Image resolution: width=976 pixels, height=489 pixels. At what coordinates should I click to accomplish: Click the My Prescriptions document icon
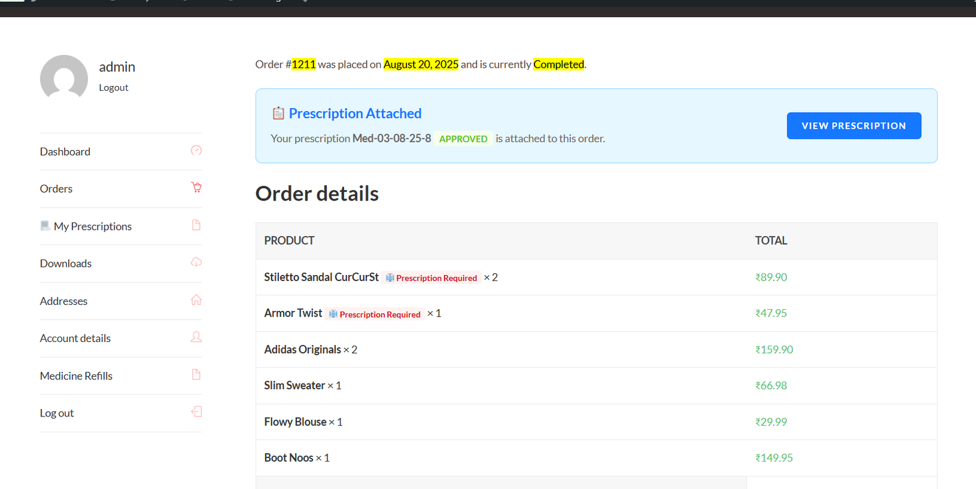pyautogui.click(x=196, y=225)
